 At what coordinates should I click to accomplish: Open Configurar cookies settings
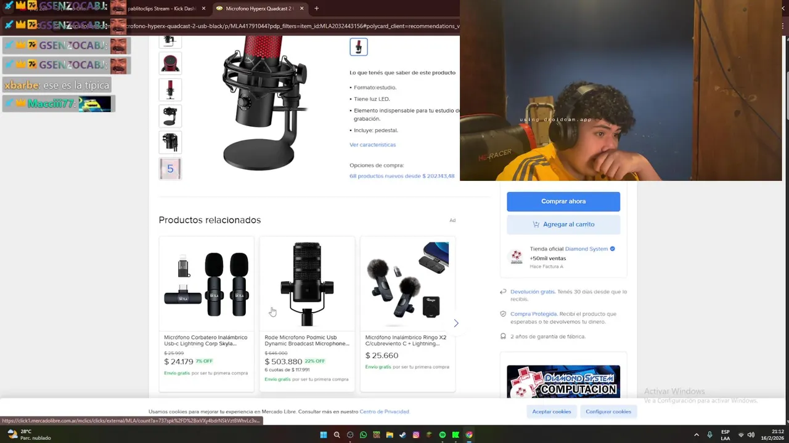[608, 412]
